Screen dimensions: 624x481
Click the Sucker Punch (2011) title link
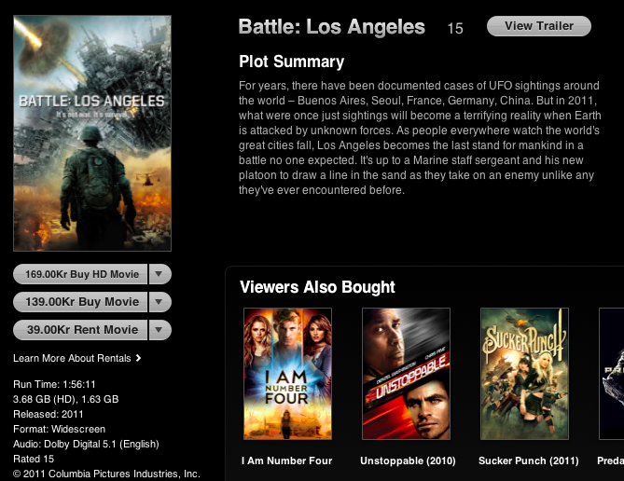[529, 460]
